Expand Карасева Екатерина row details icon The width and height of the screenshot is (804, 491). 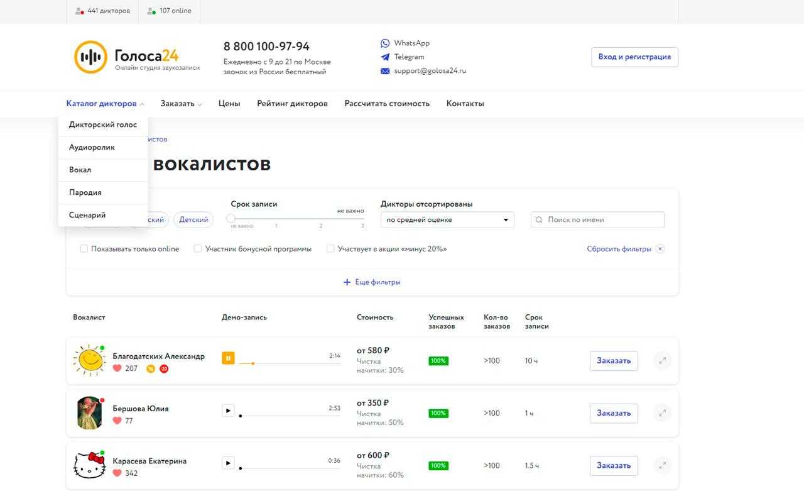[x=662, y=465]
